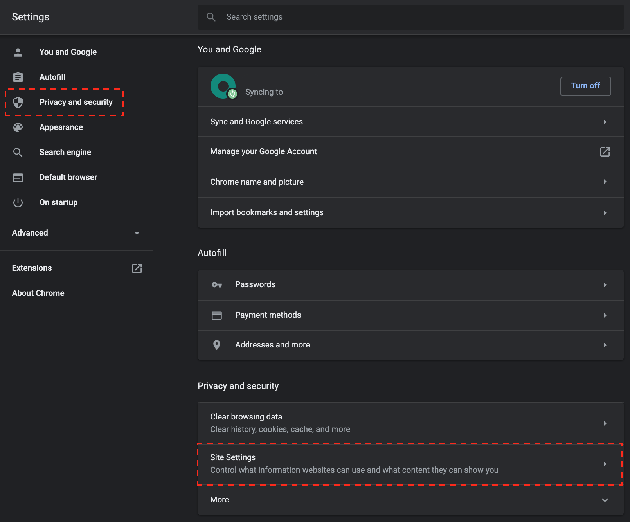Click the Syncing to text
Screen dimensions: 630x522
pos(264,92)
